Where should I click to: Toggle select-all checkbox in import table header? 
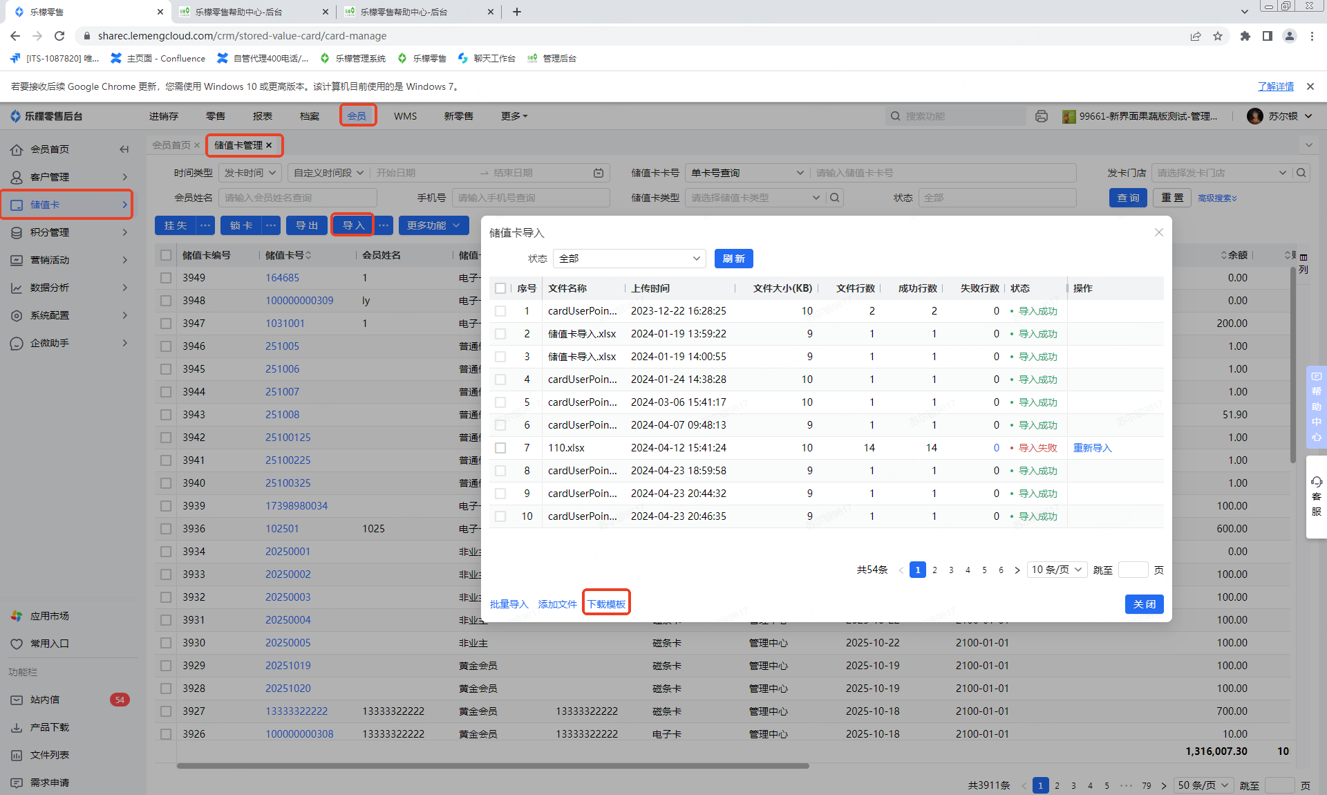click(500, 288)
